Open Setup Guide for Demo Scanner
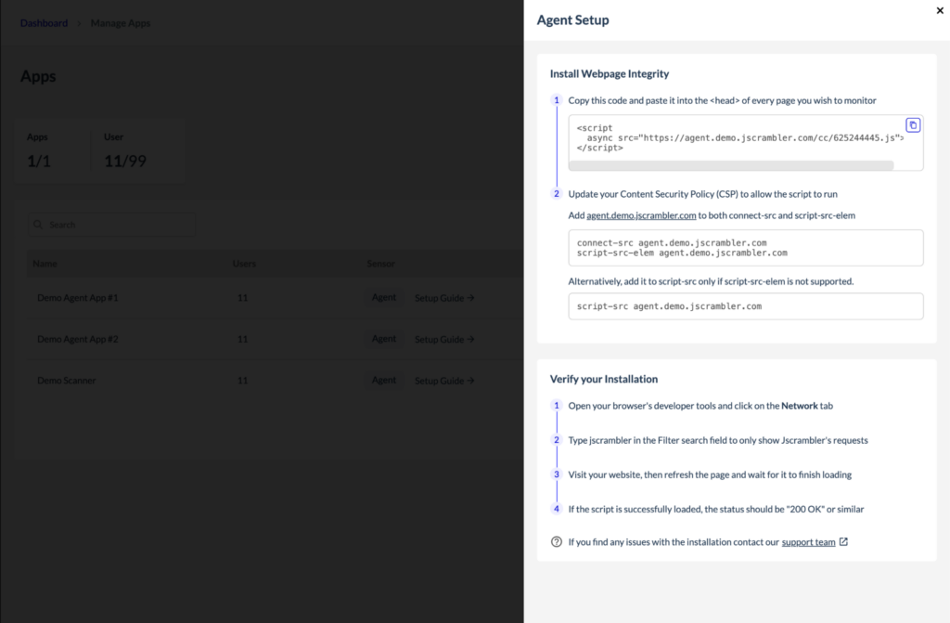 coord(444,381)
